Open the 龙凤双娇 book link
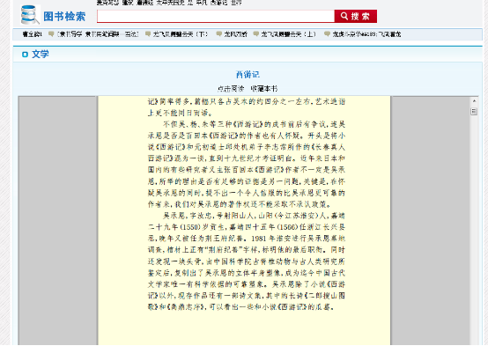 (235, 34)
